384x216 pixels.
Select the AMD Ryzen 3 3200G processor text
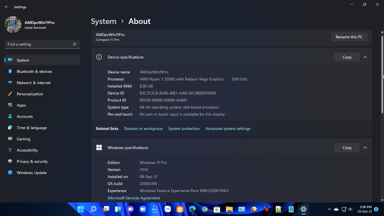click(x=182, y=79)
